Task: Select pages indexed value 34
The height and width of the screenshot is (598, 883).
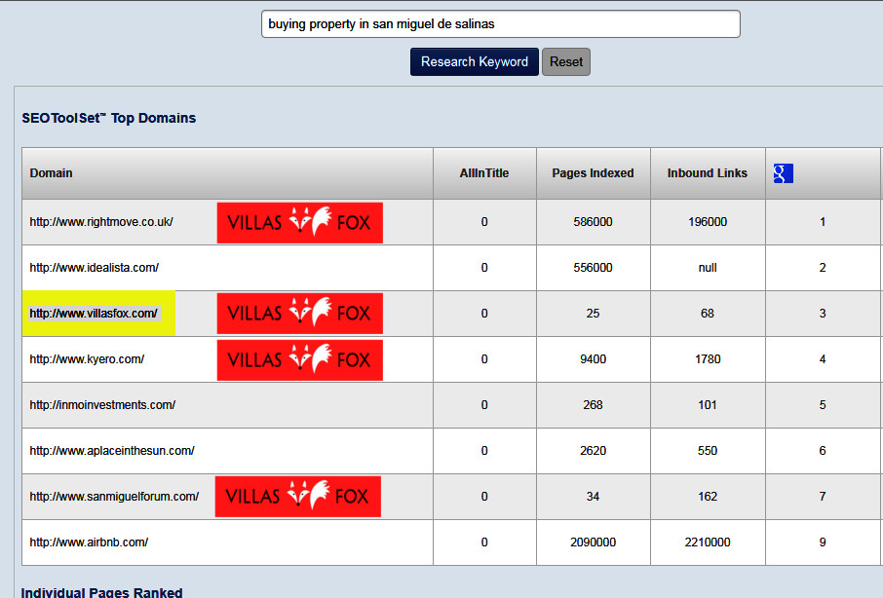Action: coord(593,497)
